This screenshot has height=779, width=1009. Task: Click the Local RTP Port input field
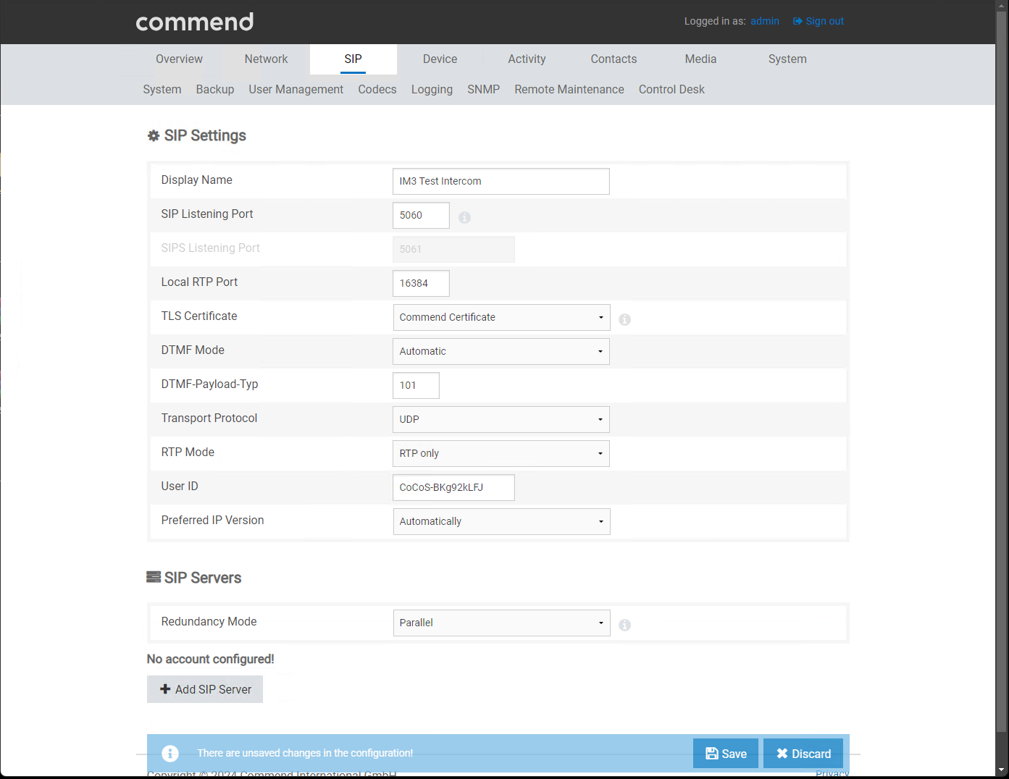point(421,283)
